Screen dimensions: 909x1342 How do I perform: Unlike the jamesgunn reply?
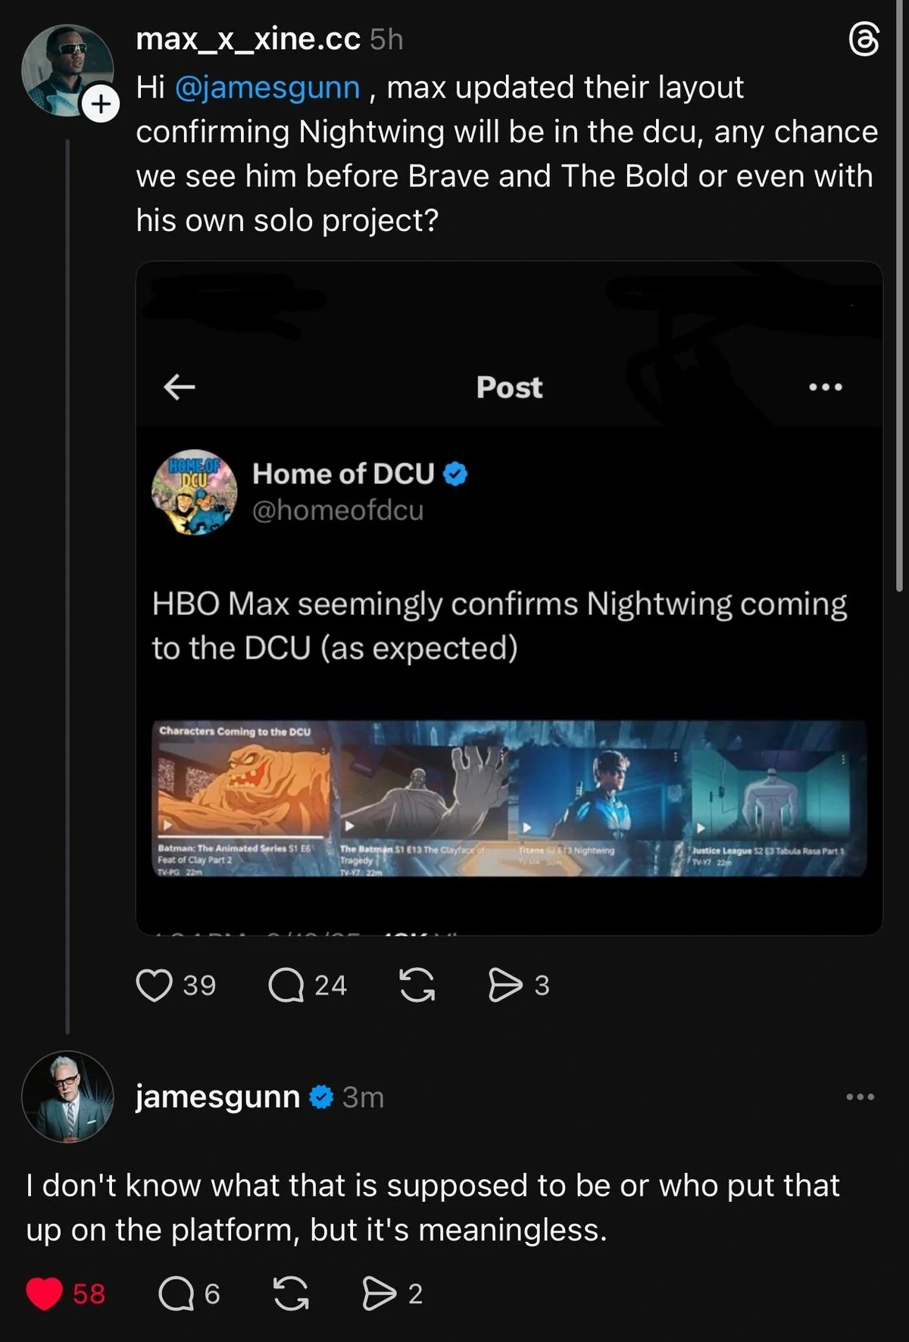click(x=45, y=1294)
